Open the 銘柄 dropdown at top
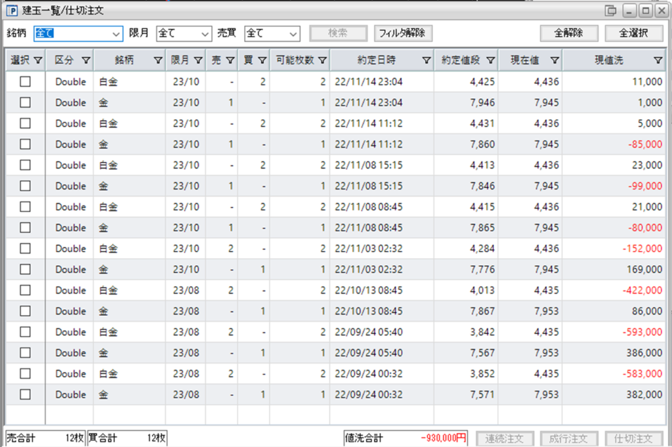The height and width of the screenshot is (447, 672). [79, 33]
